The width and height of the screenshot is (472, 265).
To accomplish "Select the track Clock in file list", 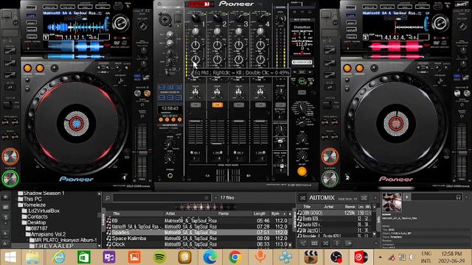I will point(197,244).
